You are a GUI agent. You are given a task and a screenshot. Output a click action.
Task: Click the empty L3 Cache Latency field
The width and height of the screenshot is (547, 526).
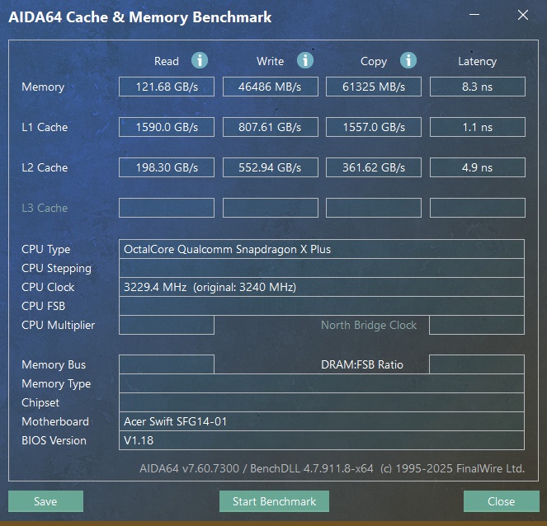point(478,208)
